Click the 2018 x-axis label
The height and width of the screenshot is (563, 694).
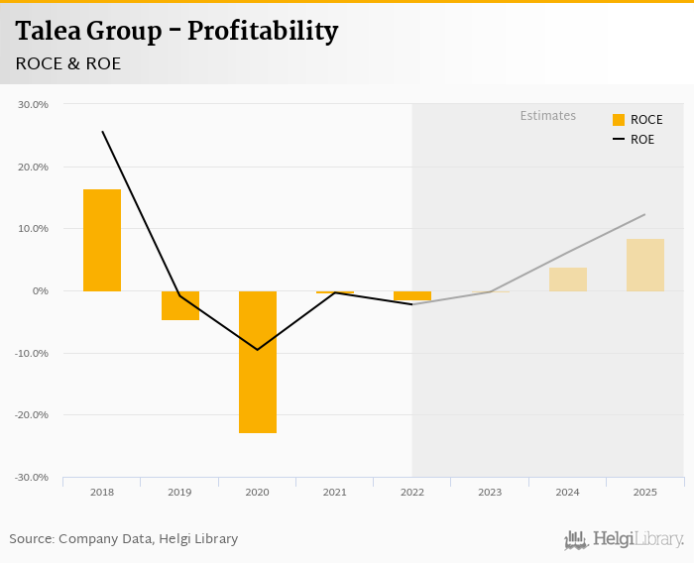click(101, 492)
